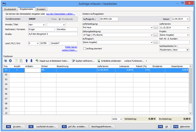This screenshot has width=196, height=132.
Task: Expand the Auftragsart dropdown
Action: tap(152, 42)
